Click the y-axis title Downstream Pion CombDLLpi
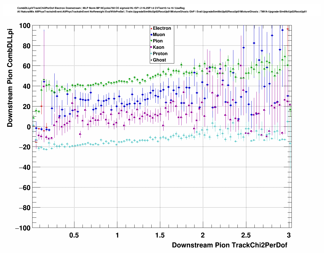324x253 pixels. (10, 78)
